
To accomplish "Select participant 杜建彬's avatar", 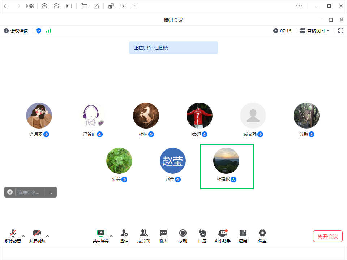I will click(x=226, y=161).
